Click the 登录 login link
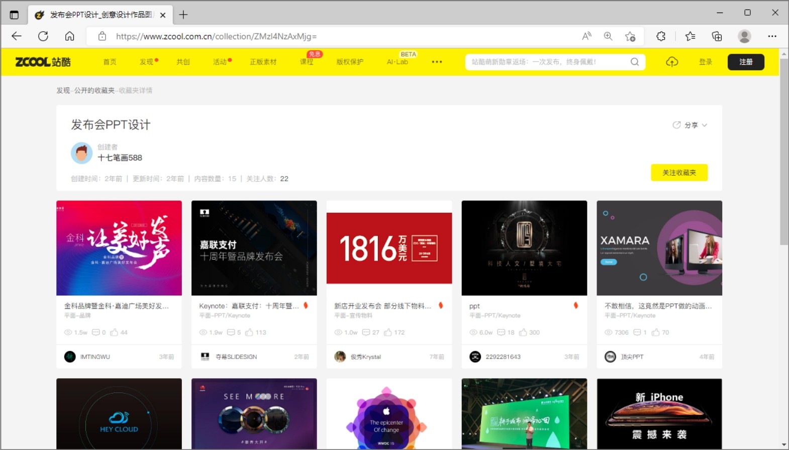This screenshot has width=789, height=450. (x=706, y=62)
